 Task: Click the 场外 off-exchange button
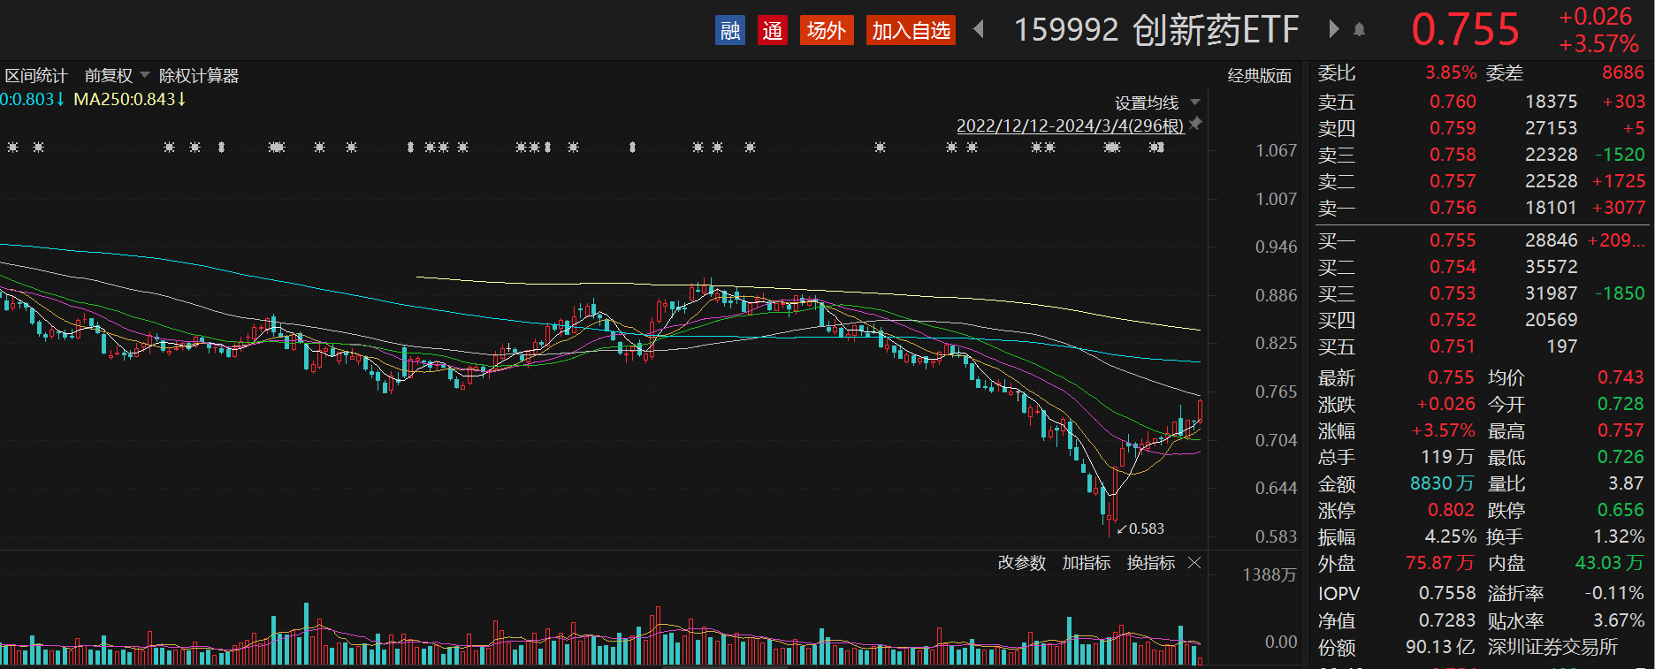pyautogui.click(x=826, y=31)
